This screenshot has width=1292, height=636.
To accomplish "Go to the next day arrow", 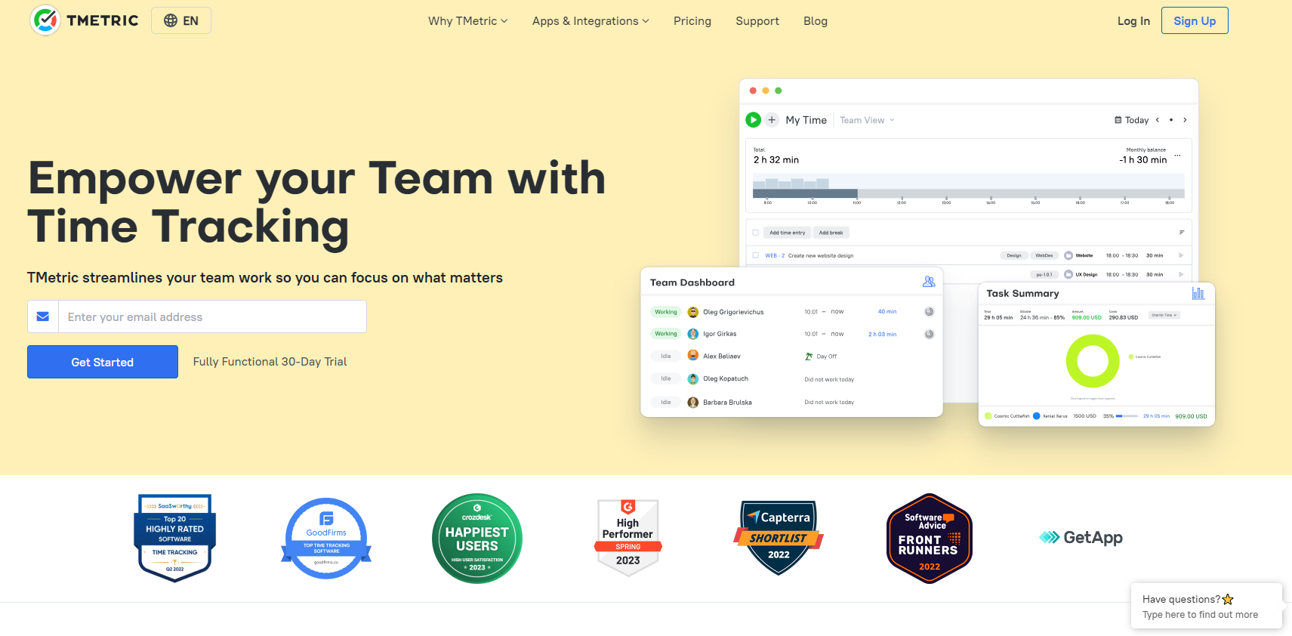I will click(1185, 119).
